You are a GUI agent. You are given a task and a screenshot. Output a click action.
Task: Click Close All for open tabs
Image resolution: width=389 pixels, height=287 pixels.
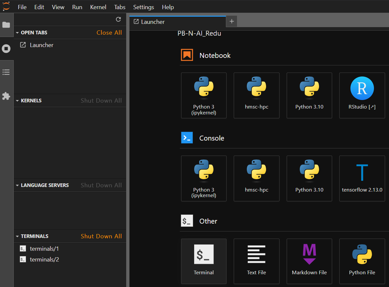tap(109, 33)
